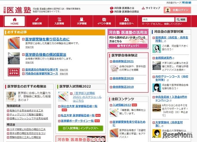
Task: Open the 大学情報 navigation tab
Action: pyautogui.click(x=82, y=21)
